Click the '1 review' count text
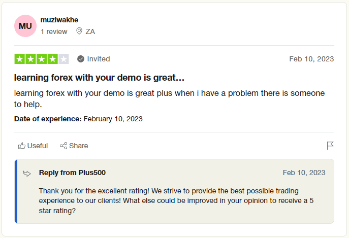The width and height of the screenshot is (349, 238). 54,31
